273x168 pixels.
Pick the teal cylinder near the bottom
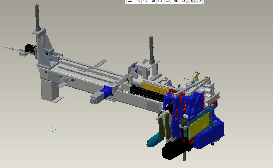(x=154, y=140)
